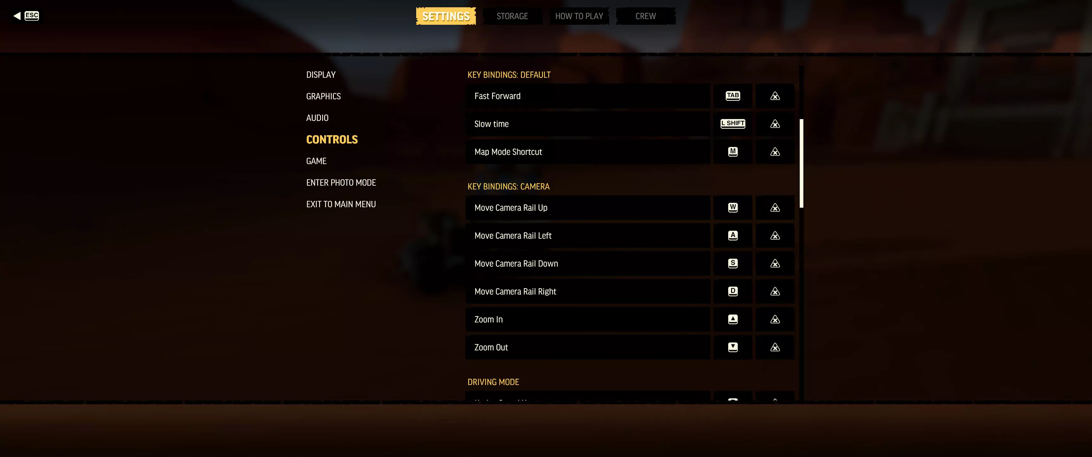Open the Graphics settings category

click(x=323, y=96)
